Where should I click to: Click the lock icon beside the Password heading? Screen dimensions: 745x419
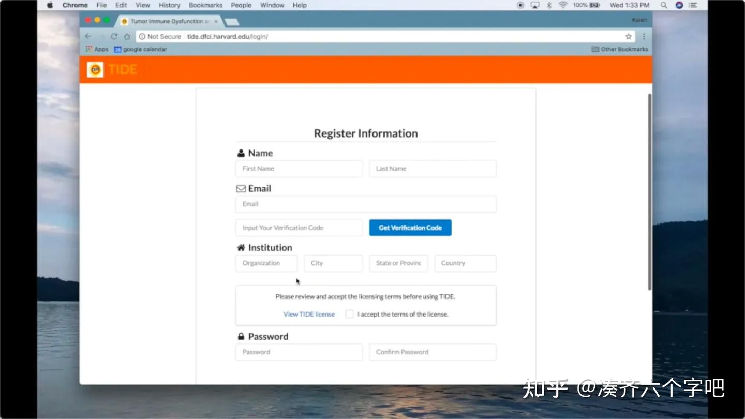click(x=241, y=336)
